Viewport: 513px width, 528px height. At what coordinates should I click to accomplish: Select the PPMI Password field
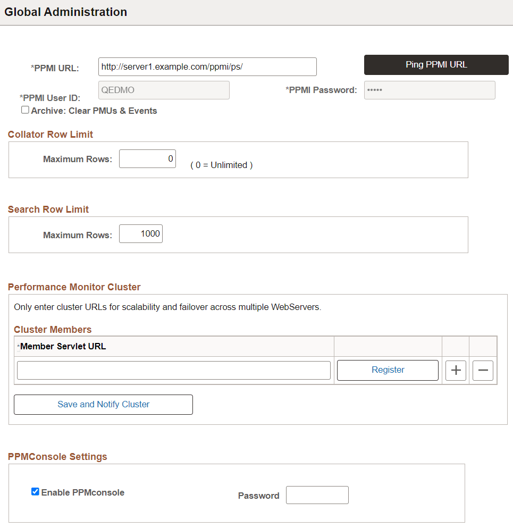pos(430,90)
